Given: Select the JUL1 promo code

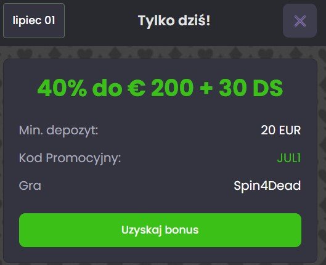Looking at the screenshot, I should coord(289,158).
